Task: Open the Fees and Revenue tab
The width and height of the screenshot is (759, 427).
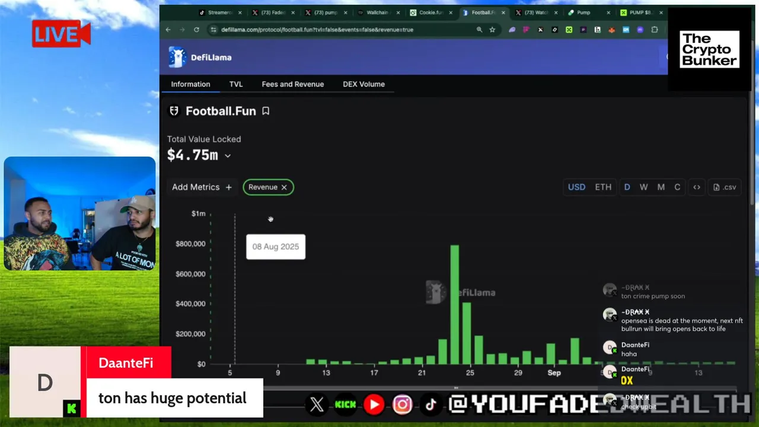Action: pyautogui.click(x=293, y=84)
